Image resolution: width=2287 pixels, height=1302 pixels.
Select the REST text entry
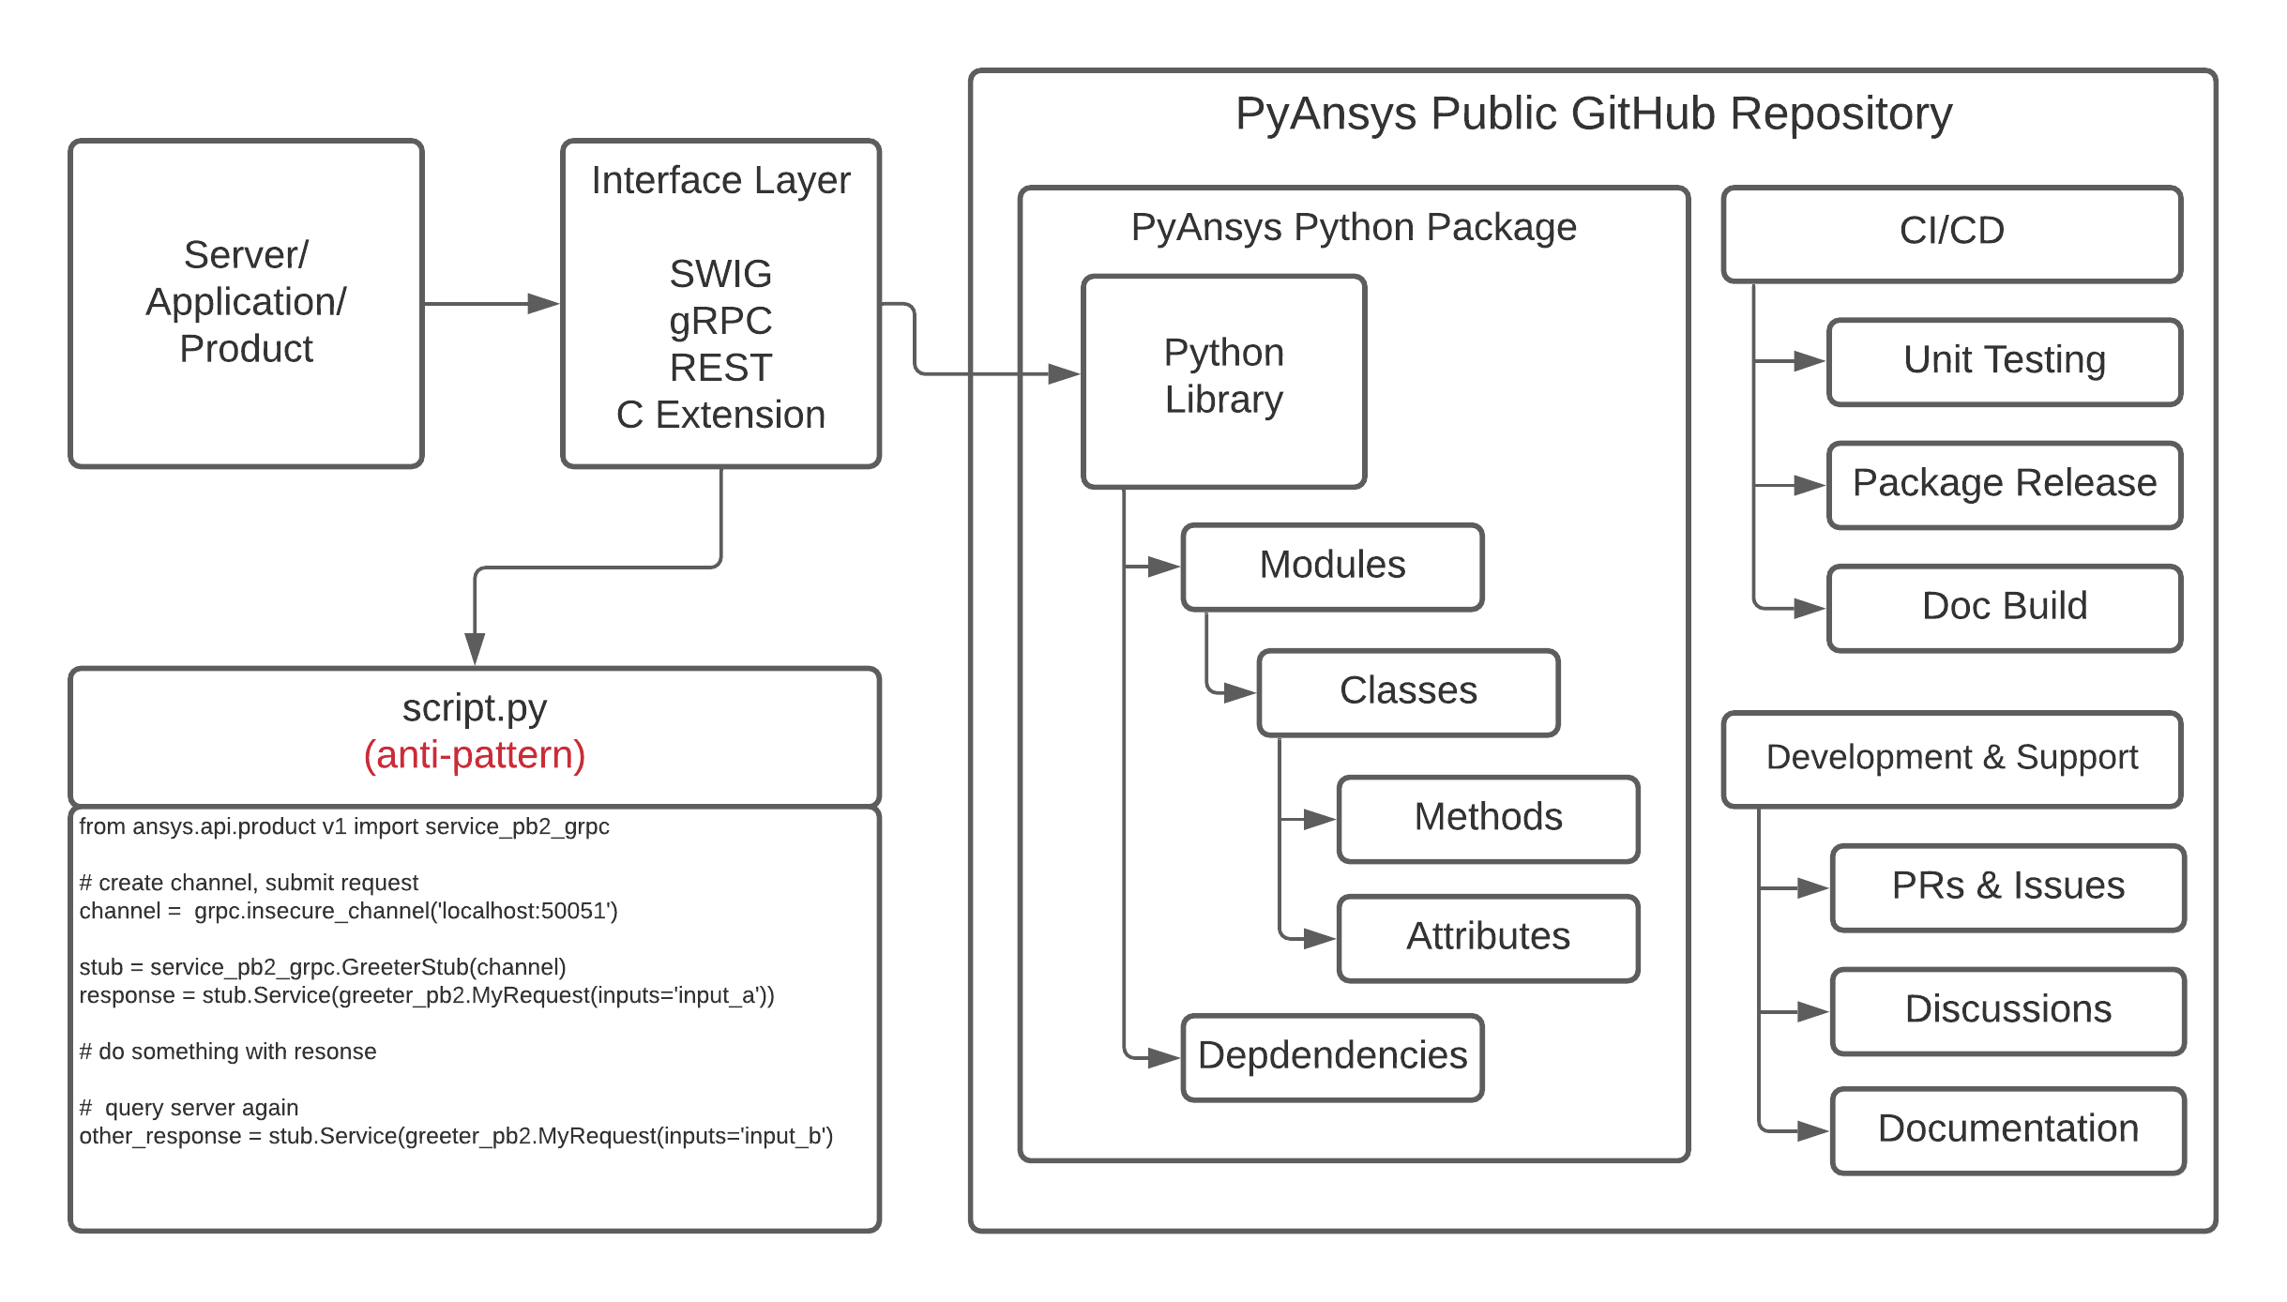720,368
